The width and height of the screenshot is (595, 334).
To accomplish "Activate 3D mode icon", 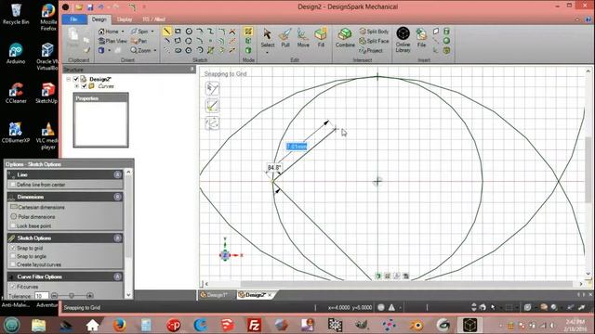I will 248,50.
